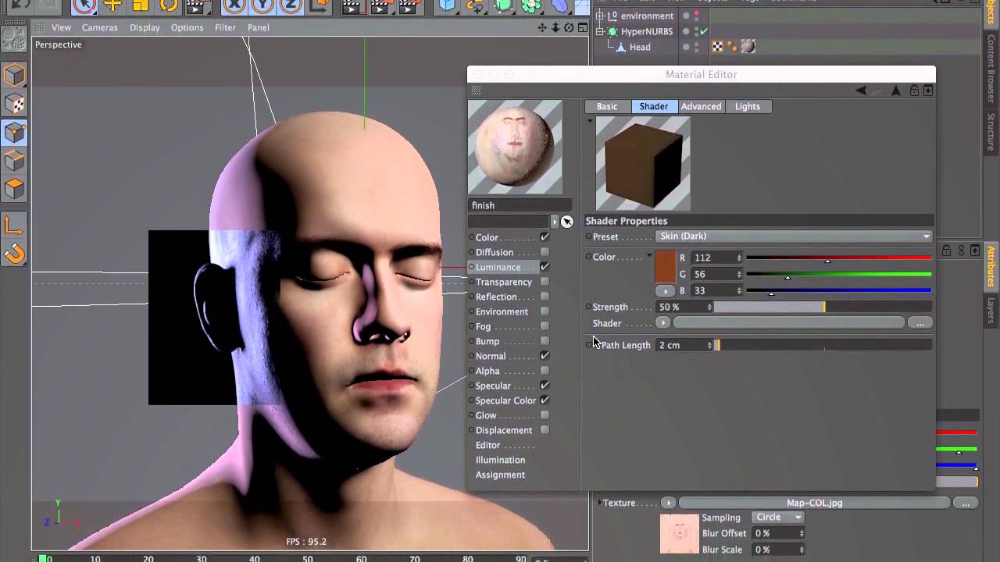1000x562 pixels.
Task: Open the Shader arrow popup button
Action: point(663,322)
